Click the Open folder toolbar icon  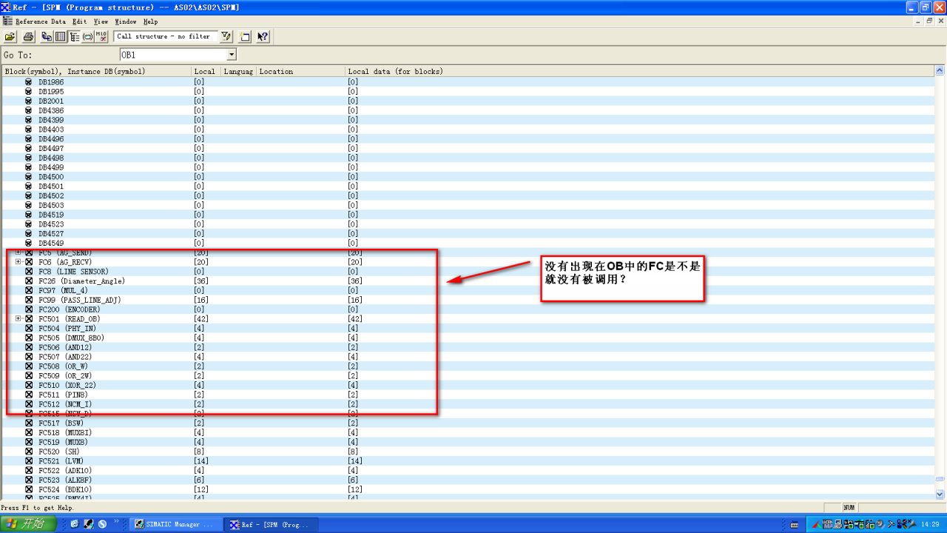(10, 36)
